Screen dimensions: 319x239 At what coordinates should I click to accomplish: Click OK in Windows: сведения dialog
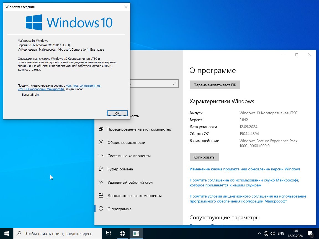tap(117, 113)
